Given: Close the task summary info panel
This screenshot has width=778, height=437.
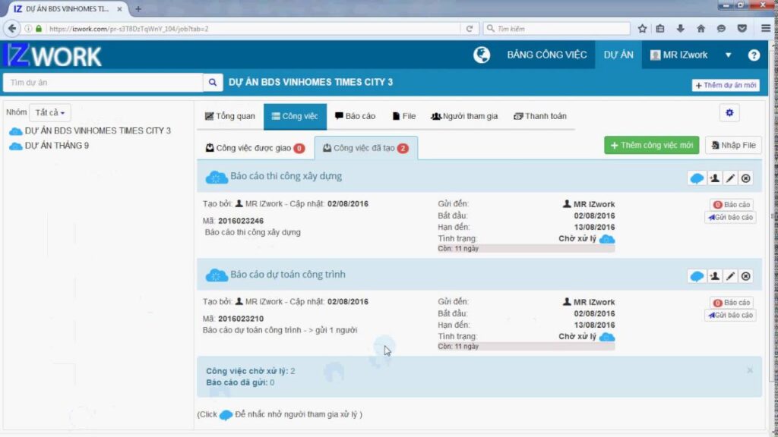Looking at the screenshot, I should coord(750,370).
